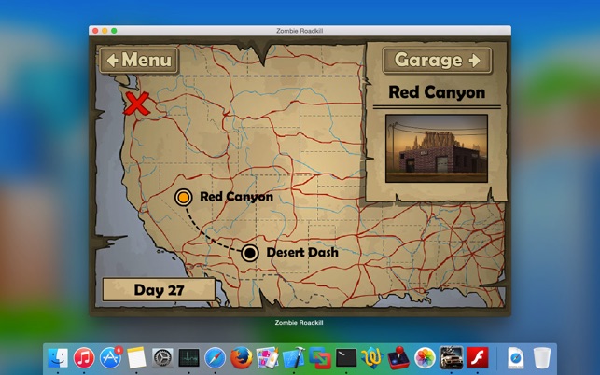Screen dimensions: 600x375
Task: Open Photos from the dock
Action: [x=425, y=358]
